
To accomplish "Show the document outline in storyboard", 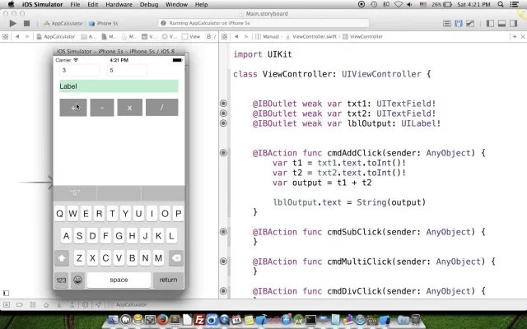I will (x=6, y=293).
